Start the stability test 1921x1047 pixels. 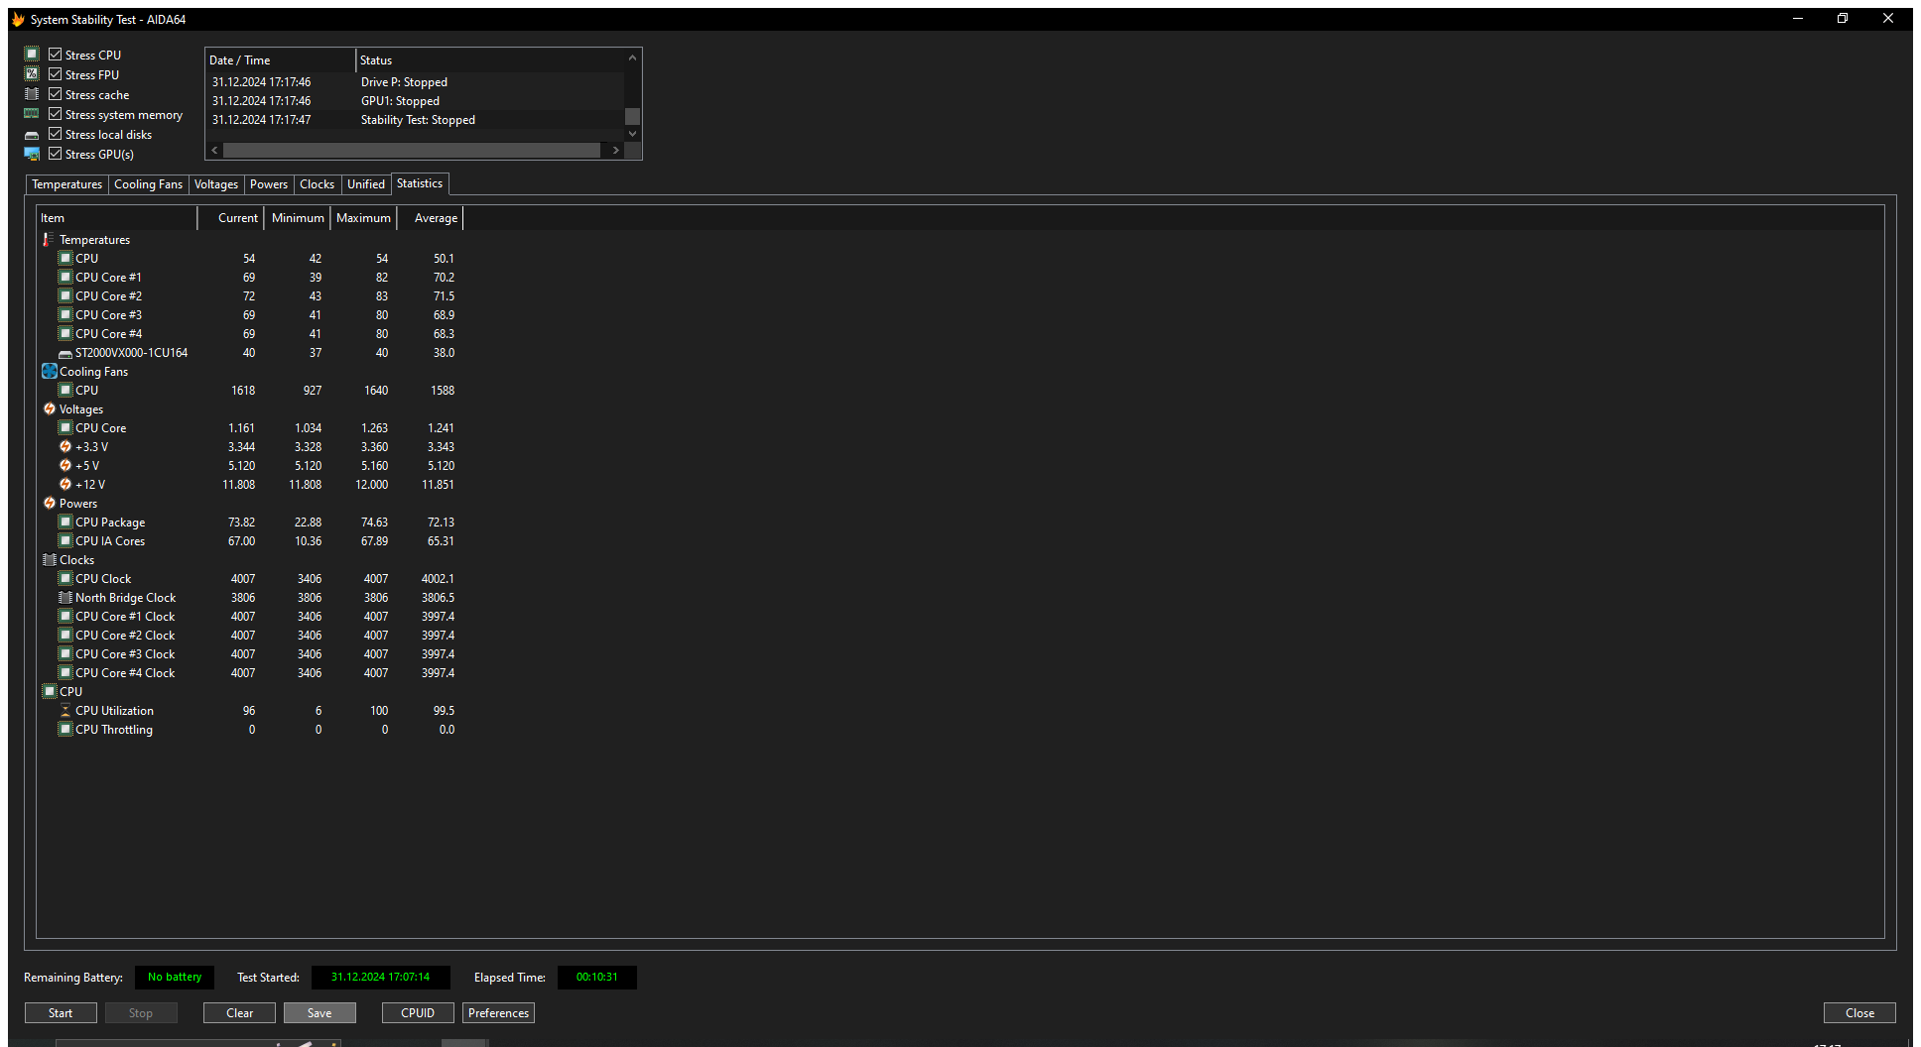pos(61,1012)
